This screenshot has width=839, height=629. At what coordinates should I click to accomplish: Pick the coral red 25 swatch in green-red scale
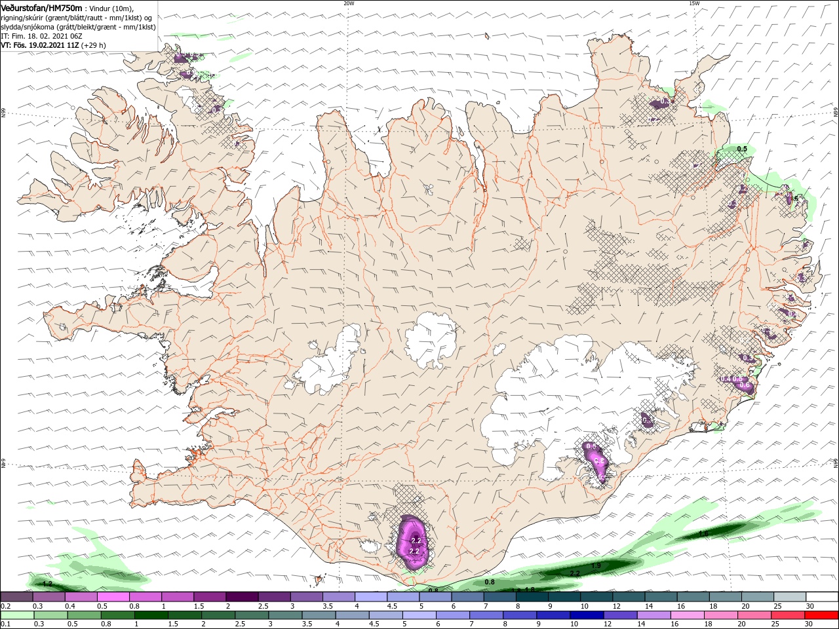click(788, 615)
